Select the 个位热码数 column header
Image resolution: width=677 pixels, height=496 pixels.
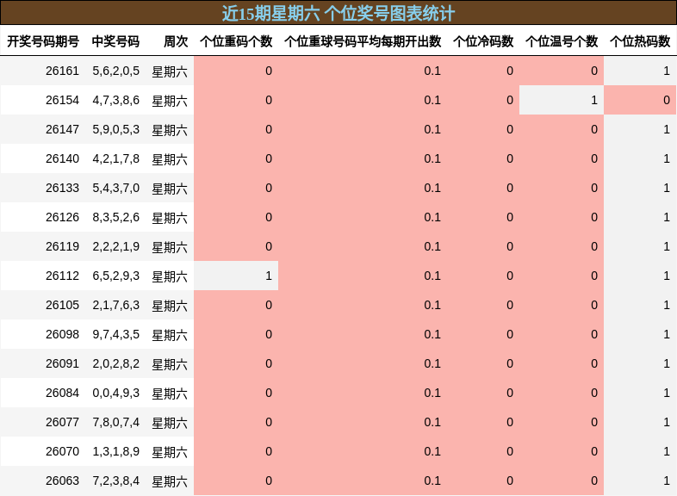(640, 41)
